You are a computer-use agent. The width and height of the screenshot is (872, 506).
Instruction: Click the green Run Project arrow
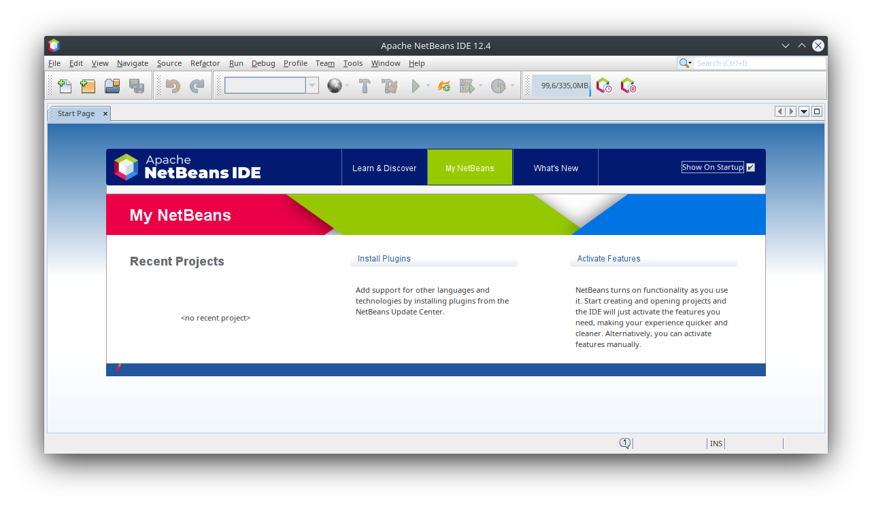click(x=415, y=86)
